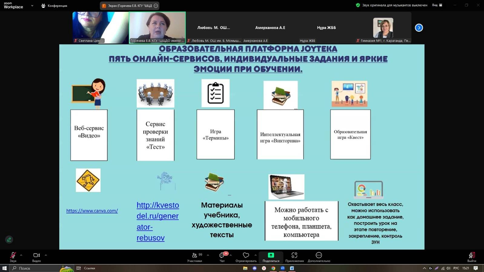The height and width of the screenshot is (272, 484).
Task: Open the canva.com link on slide
Action: (x=92, y=211)
